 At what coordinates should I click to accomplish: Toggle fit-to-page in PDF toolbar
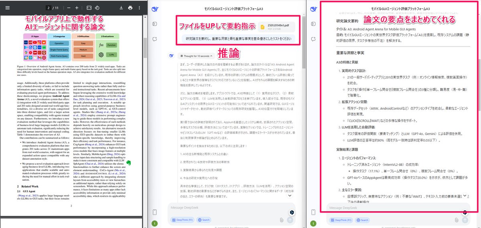(89, 8)
